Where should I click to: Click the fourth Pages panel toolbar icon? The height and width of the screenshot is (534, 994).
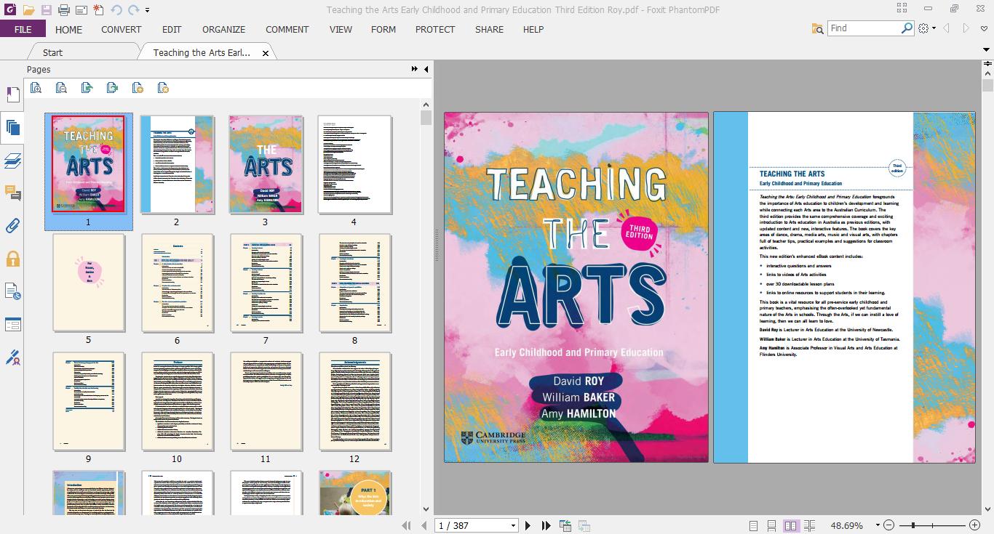(x=112, y=88)
